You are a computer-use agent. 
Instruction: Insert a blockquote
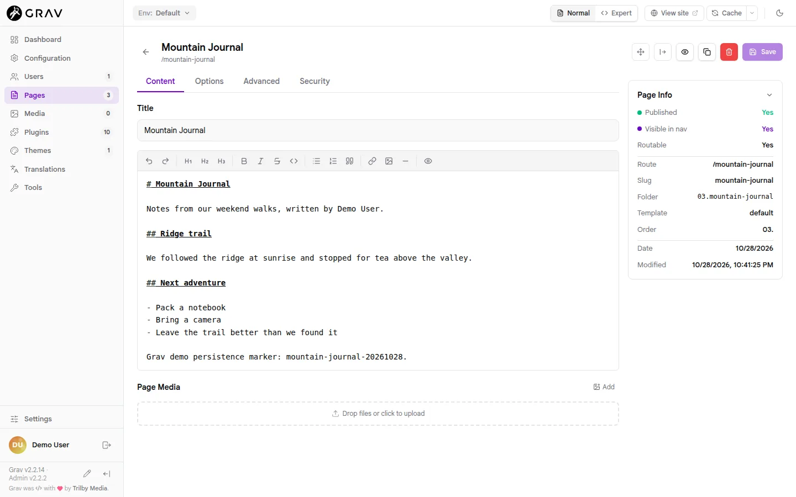[349, 161]
